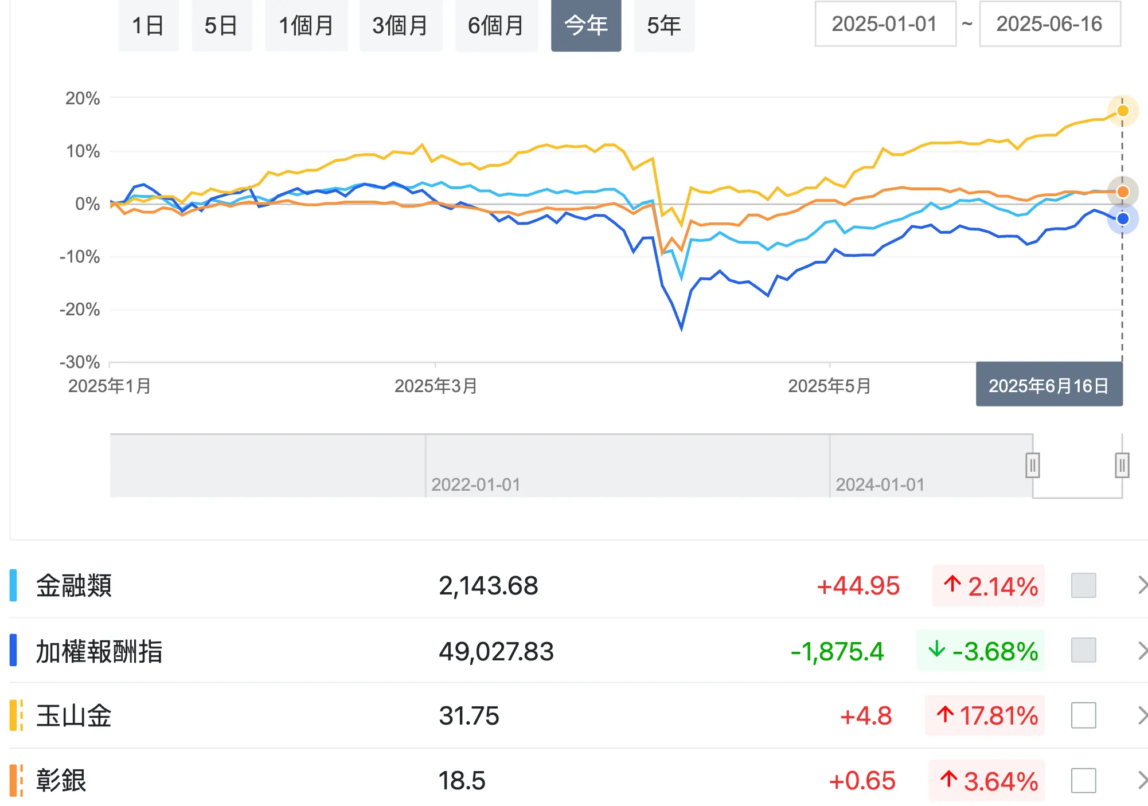Click the yellow 玉山金 endpoint marker on chart
This screenshot has height=806, width=1148.
point(1122,111)
